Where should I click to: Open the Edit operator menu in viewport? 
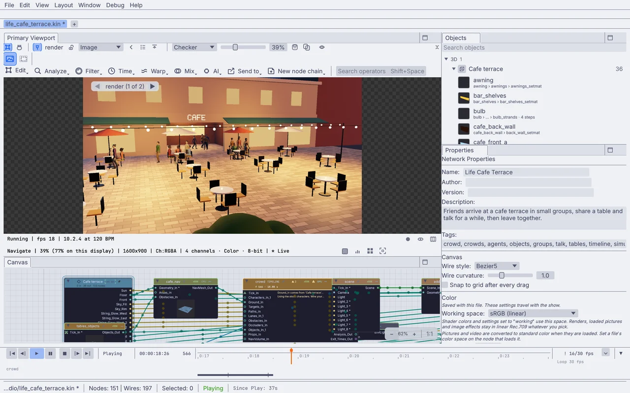(x=16, y=71)
